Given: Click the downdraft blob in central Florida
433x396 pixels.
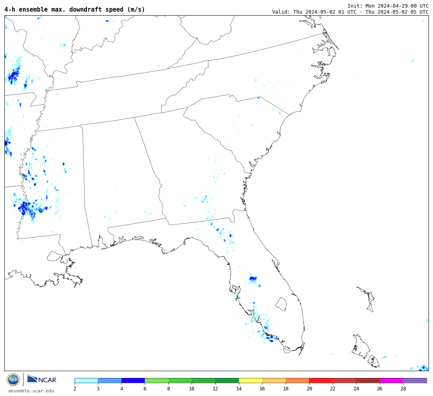Looking at the screenshot, I should [x=253, y=279].
